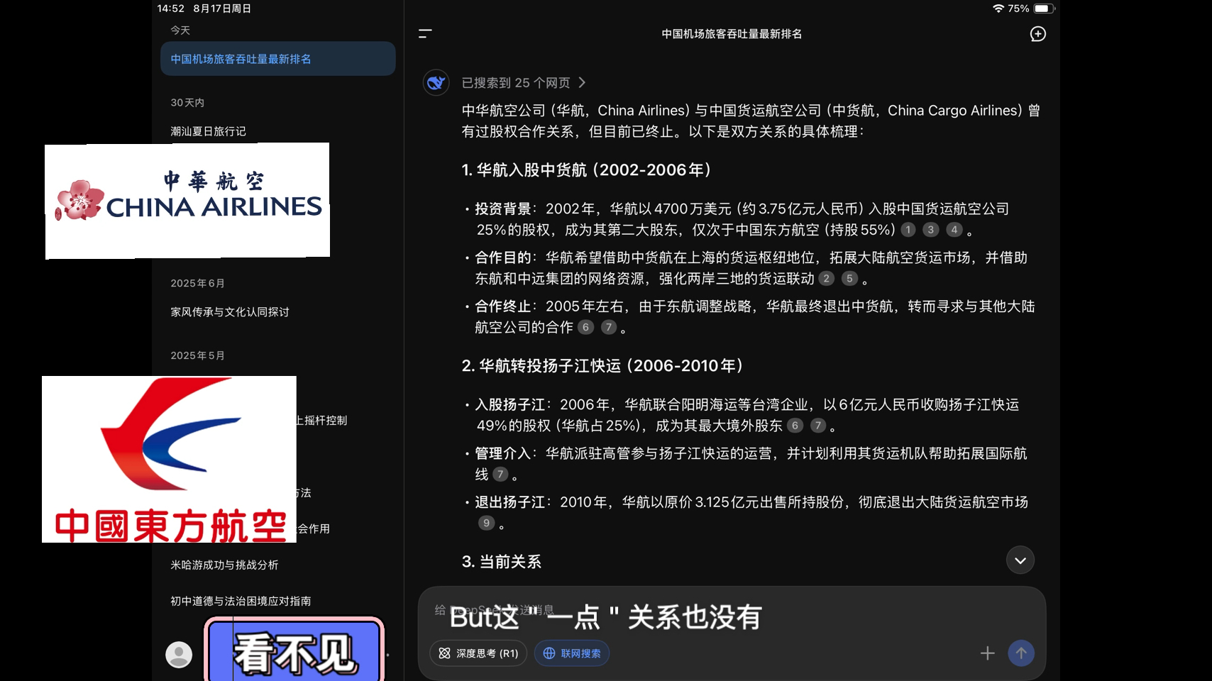Open citation 2 after '货运联动'
The image size is (1212, 681).
[x=826, y=279]
